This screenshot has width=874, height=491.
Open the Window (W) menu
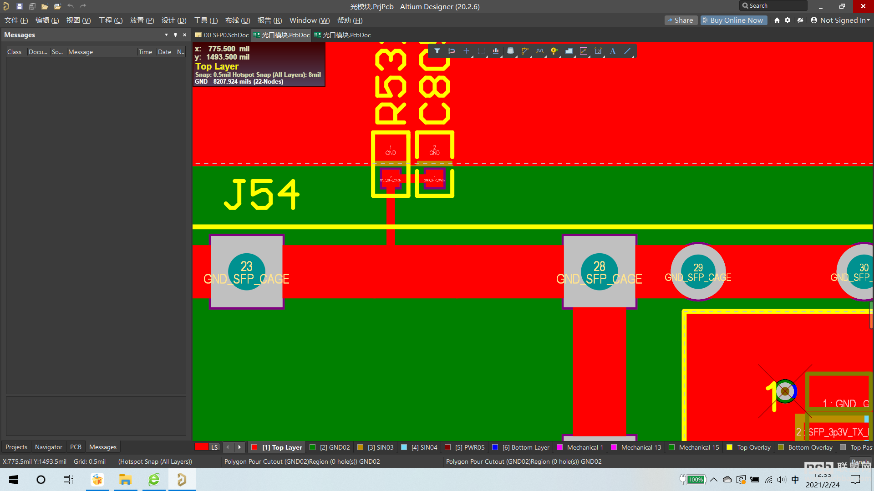(310, 20)
